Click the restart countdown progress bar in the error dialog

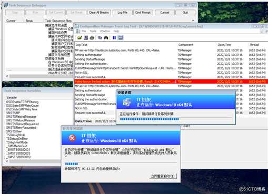point(121,164)
